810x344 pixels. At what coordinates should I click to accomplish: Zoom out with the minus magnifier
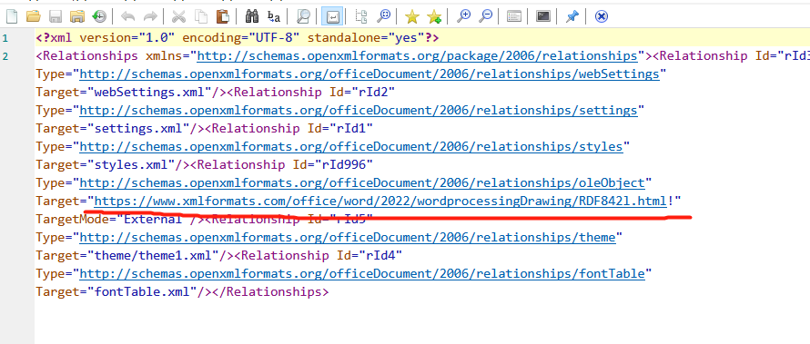[485, 16]
